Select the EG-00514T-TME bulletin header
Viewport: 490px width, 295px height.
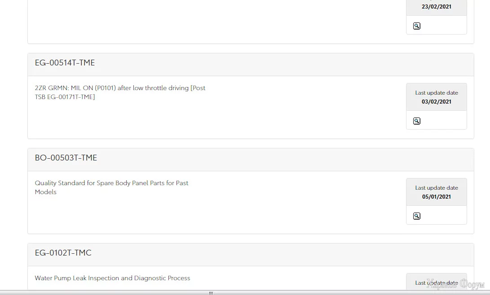65,63
